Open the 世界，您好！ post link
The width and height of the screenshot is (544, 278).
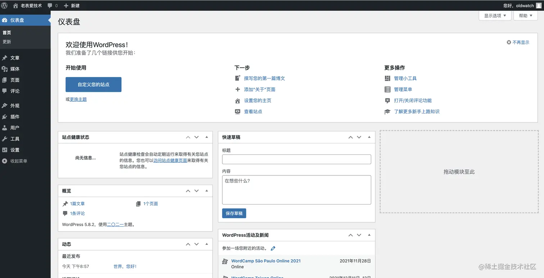pos(125,266)
